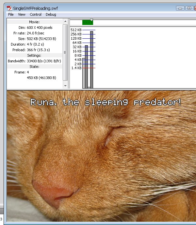Click profiler panel scroll down arrow
Viewport: 196px width, 225px height.
pos(65,86)
